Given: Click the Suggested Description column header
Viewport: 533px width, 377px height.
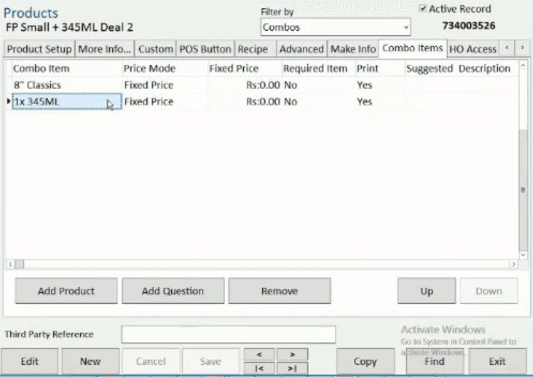Looking at the screenshot, I should pos(462,69).
